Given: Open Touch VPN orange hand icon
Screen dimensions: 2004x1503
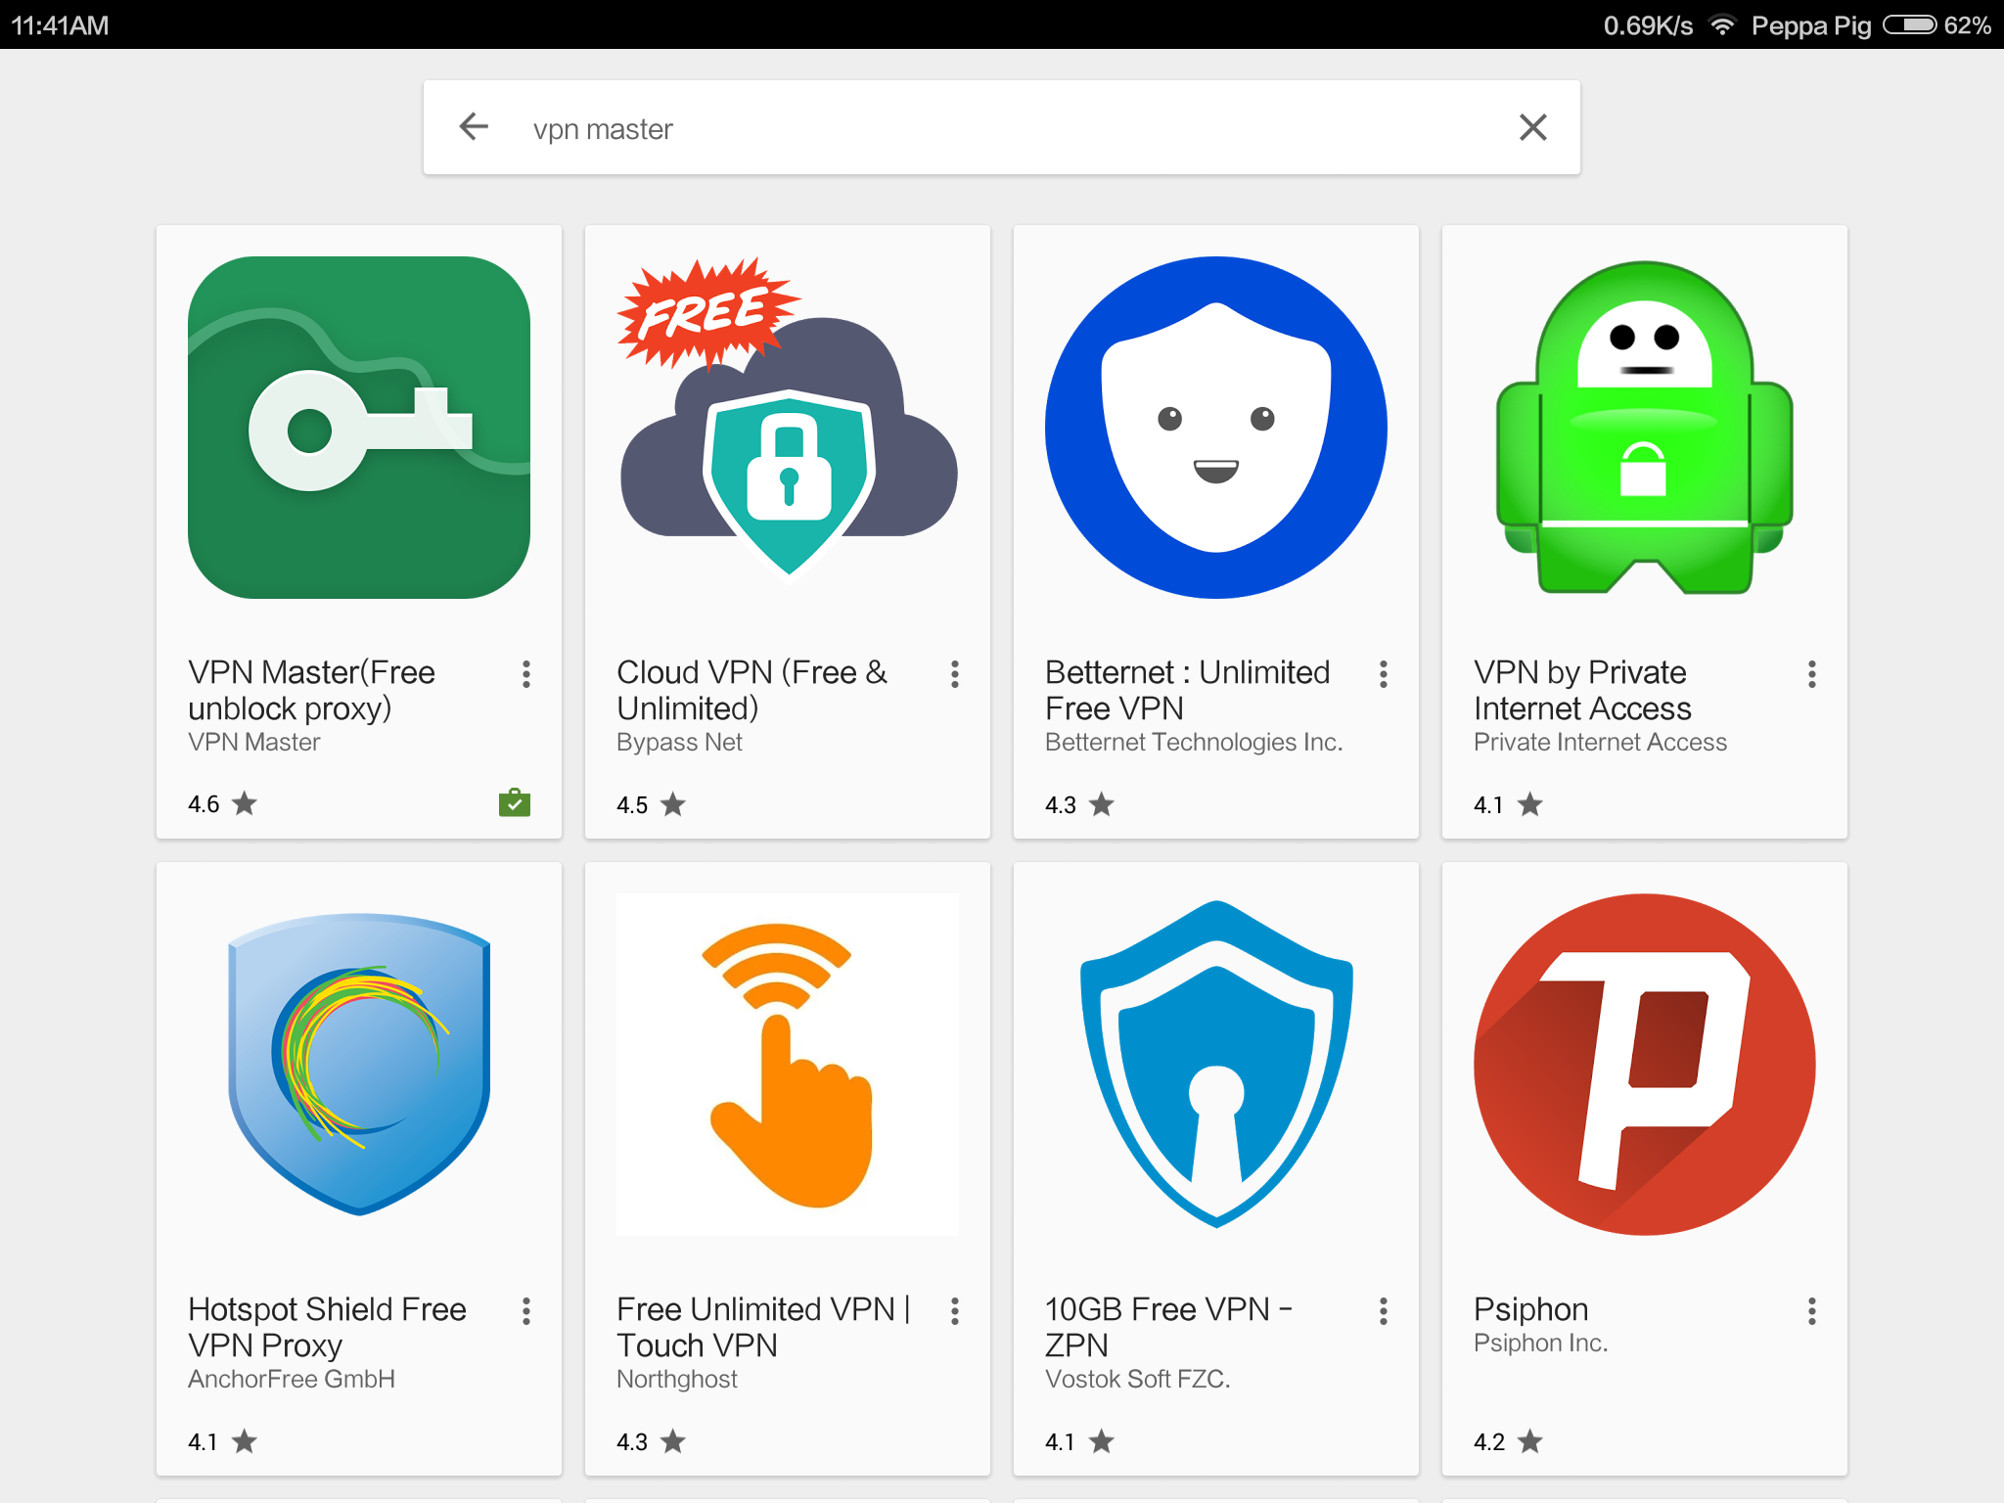Looking at the screenshot, I should (788, 1065).
